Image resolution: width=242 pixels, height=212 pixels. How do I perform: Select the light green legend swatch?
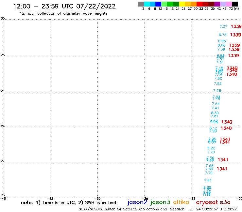pos(164,4)
